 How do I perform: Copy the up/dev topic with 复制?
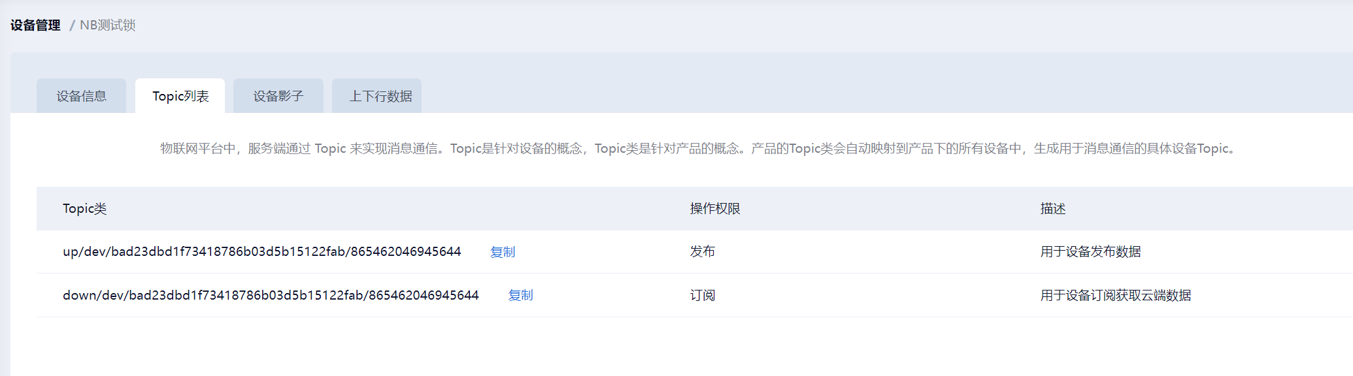pos(503,252)
